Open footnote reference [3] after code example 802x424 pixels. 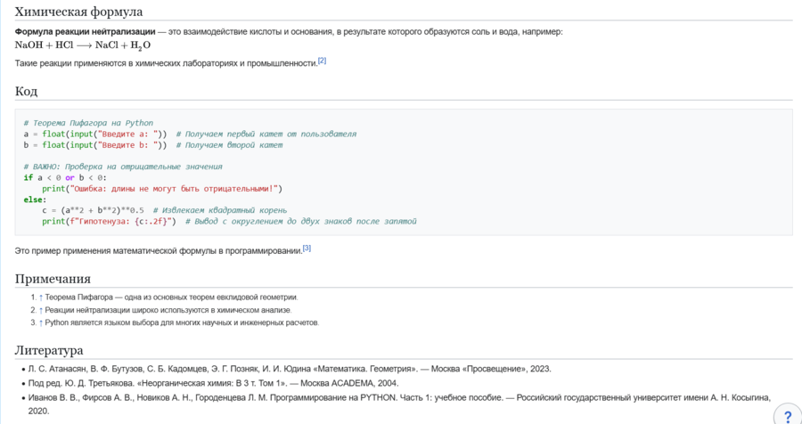[307, 249]
